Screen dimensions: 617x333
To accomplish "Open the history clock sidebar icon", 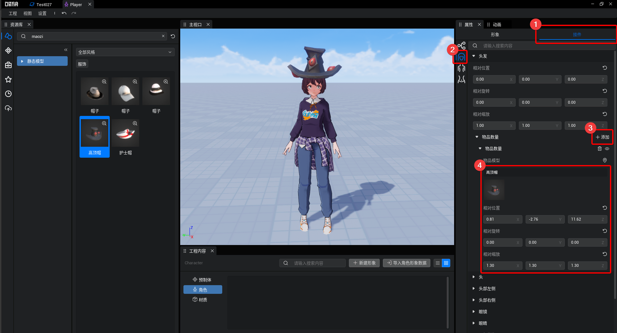I will (8, 94).
